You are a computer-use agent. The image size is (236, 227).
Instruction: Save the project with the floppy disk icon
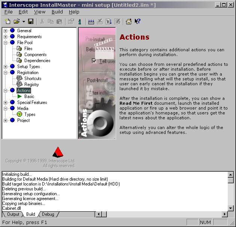tap(31, 21)
